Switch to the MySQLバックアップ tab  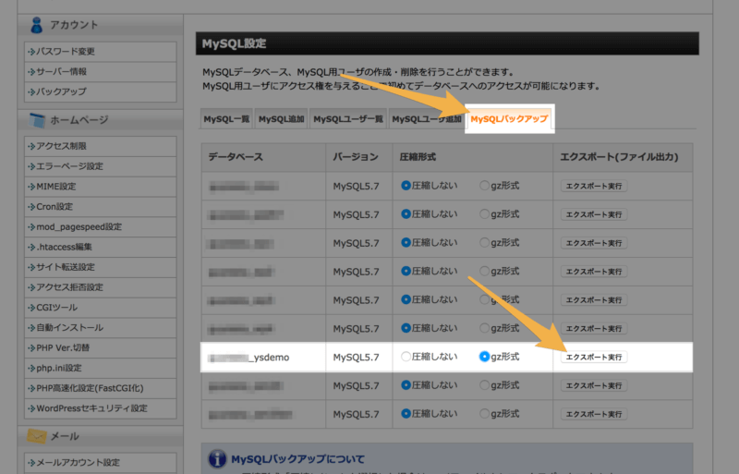pos(509,120)
